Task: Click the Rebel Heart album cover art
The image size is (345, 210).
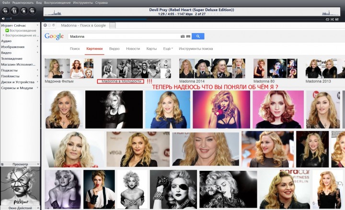Action: click(x=20, y=186)
